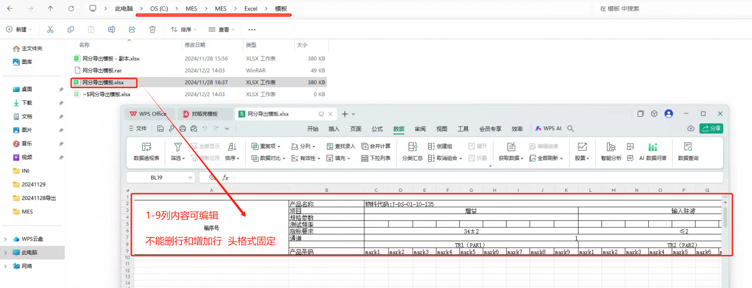Click 合并计算 consolidate button
This screenshot has height=288, width=752.
point(376,146)
